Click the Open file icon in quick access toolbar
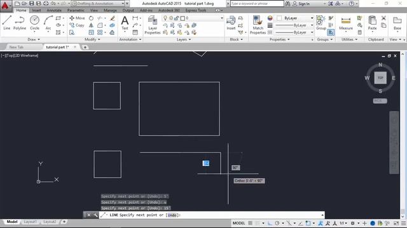Screen dimensions: 407x228 24,4
